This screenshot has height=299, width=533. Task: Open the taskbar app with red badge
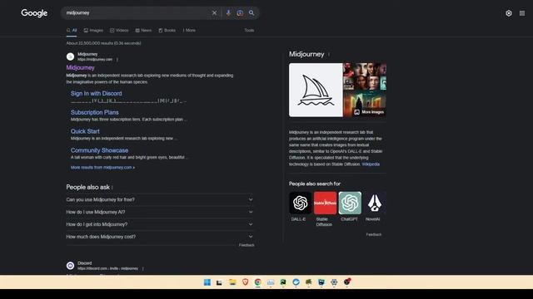tap(346, 282)
